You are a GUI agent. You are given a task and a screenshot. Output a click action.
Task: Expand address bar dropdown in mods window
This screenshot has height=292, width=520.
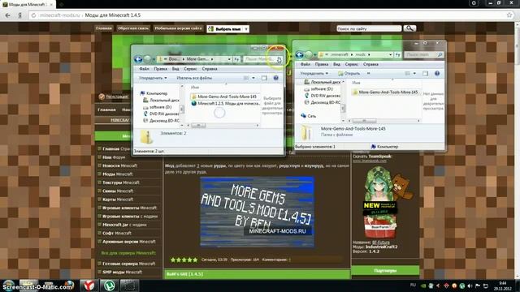pos(391,54)
